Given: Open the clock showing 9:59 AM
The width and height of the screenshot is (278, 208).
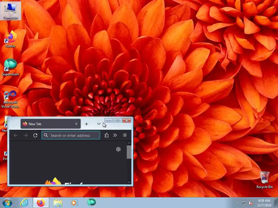Looking at the screenshot, I should point(264,203).
